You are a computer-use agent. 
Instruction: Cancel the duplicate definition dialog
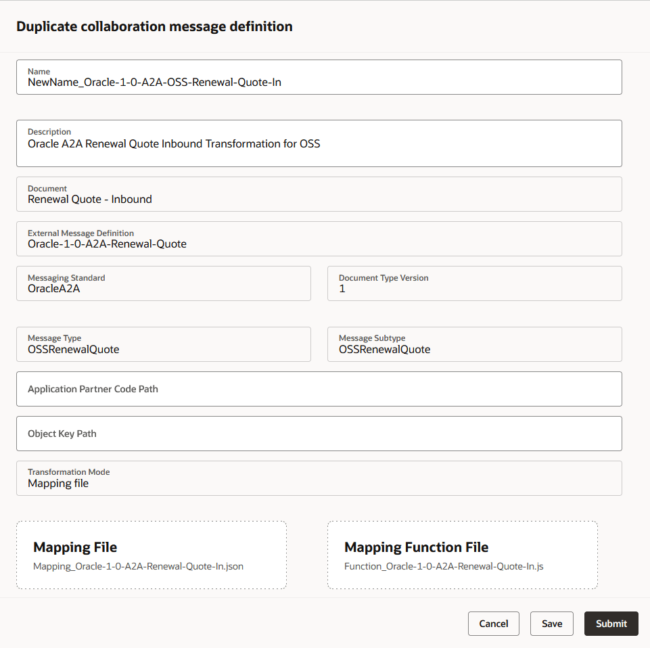click(493, 624)
